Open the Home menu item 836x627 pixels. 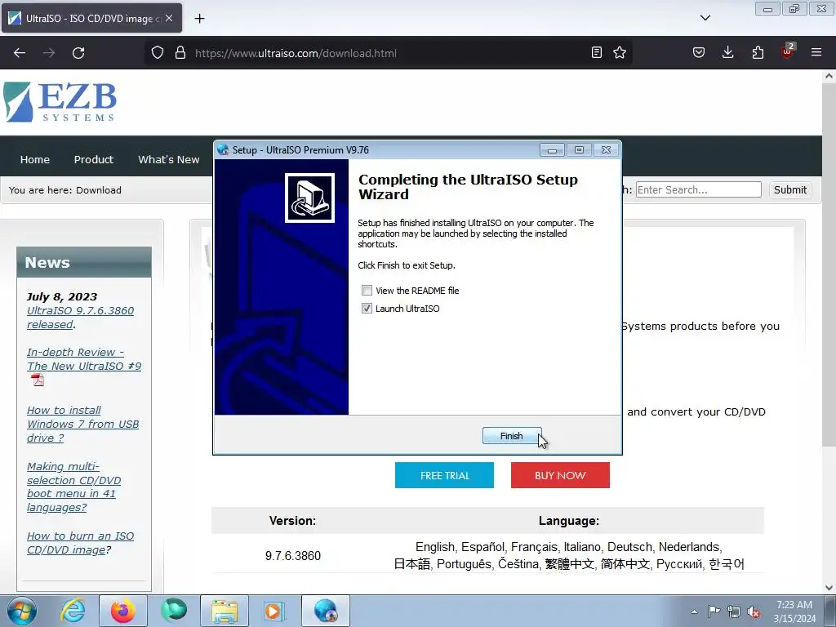tap(34, 159)
